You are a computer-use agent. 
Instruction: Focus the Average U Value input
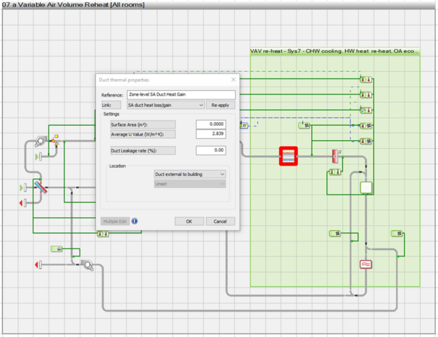pos(210,134)
